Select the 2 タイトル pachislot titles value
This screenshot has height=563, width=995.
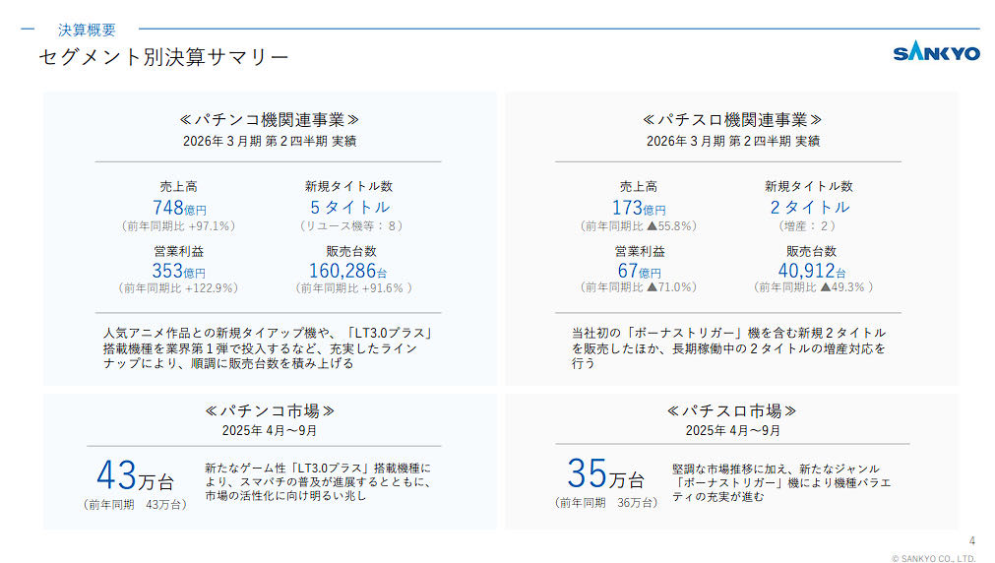tap(809, 207)
